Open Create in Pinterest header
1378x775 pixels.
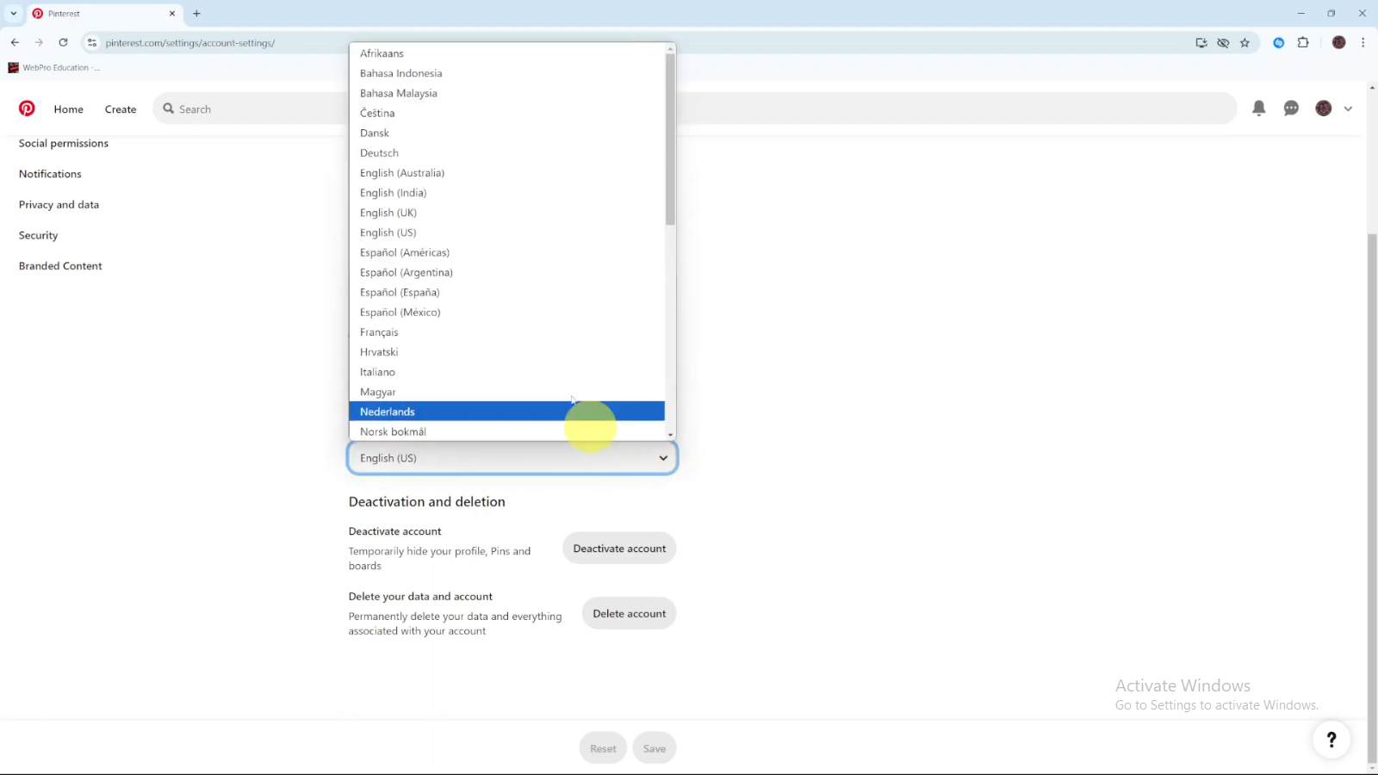pos(121,109)
